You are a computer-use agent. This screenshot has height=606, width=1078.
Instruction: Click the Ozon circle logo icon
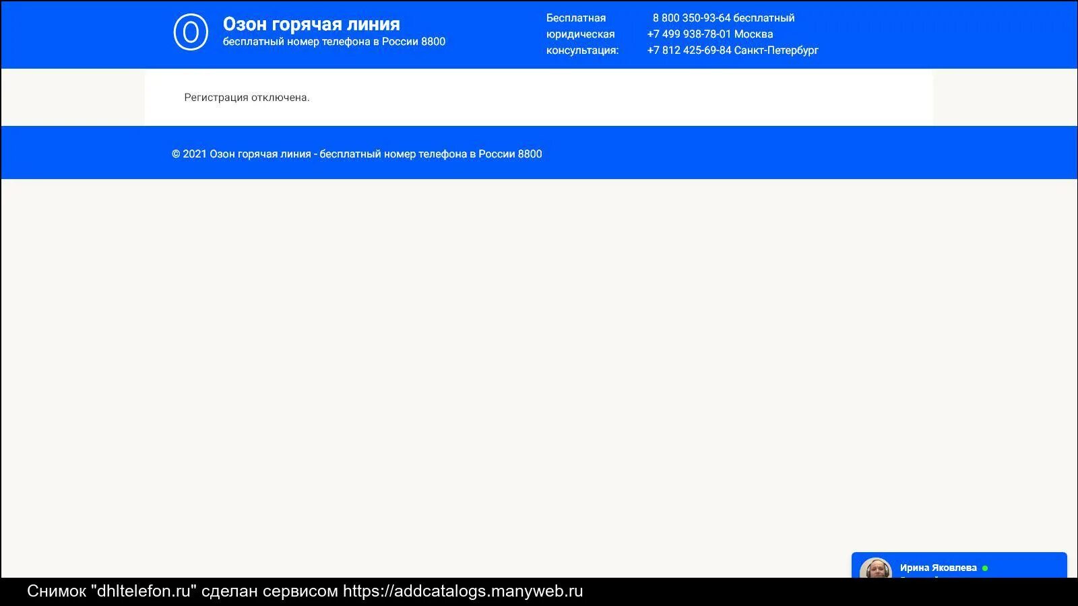coord(191,32)
